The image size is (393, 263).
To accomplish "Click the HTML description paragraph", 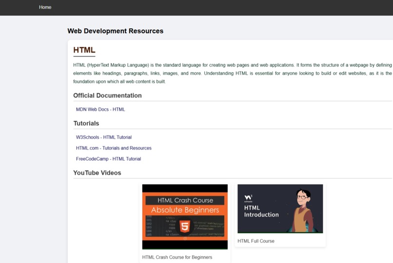I will click(x=233, y=73).
